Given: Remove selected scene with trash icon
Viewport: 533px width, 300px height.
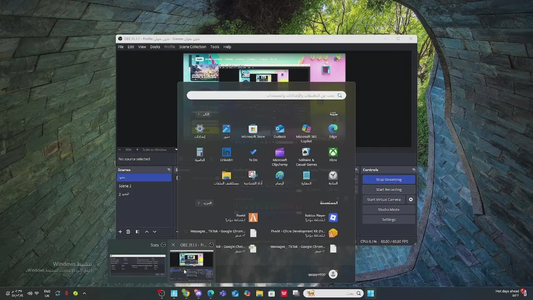Looking at the screenshot, I should [x=128, y=232].
